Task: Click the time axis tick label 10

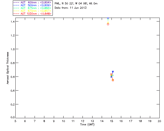Action: point(63,121)
